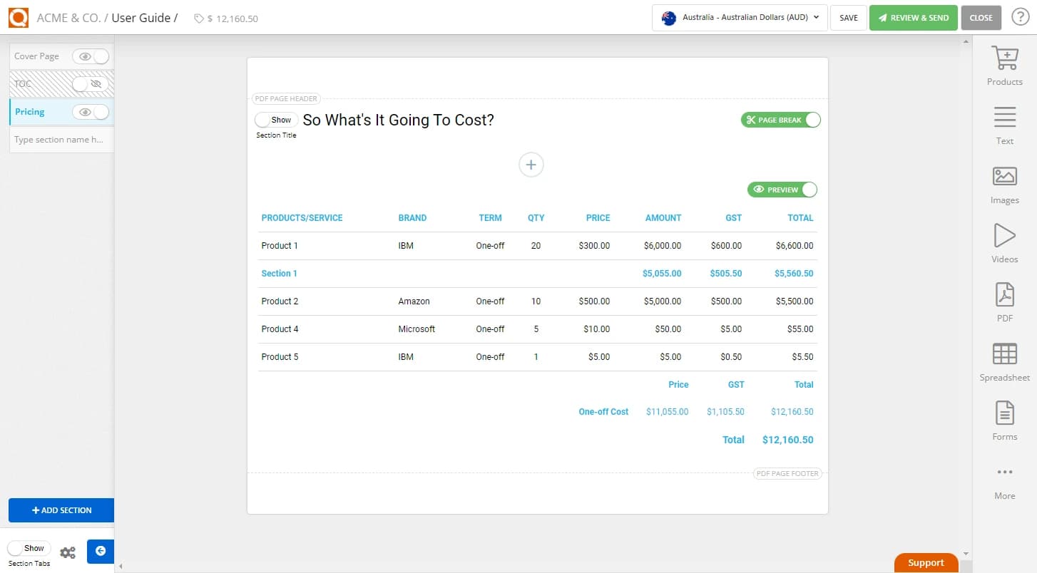Select the Products icon in the right sidebar
This screenshot has width=1037, height=573.
tap(1004, 64)
